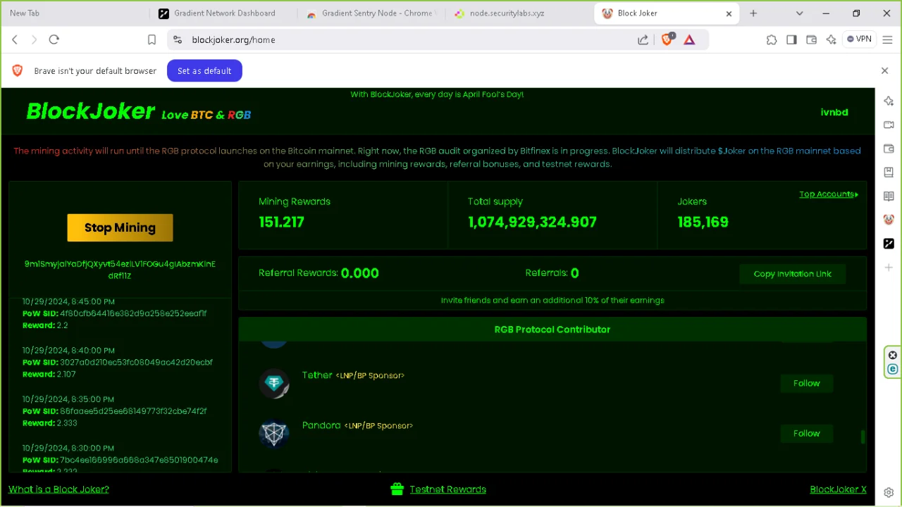
Task: Open the tab search dropdown arrow
Action: point(799,13)
